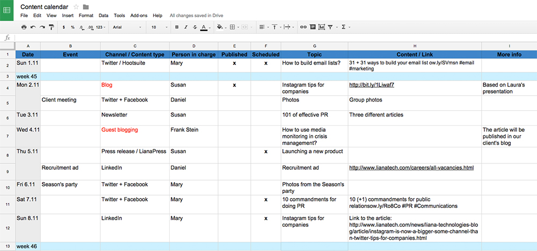
Task: Increase decimal places
Action: coord(90,27)
